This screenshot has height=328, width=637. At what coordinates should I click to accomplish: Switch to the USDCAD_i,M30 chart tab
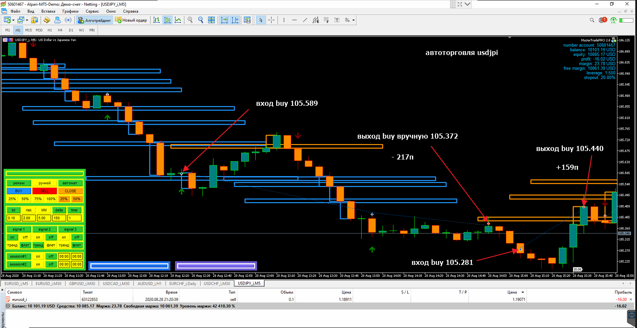[115, 283]
